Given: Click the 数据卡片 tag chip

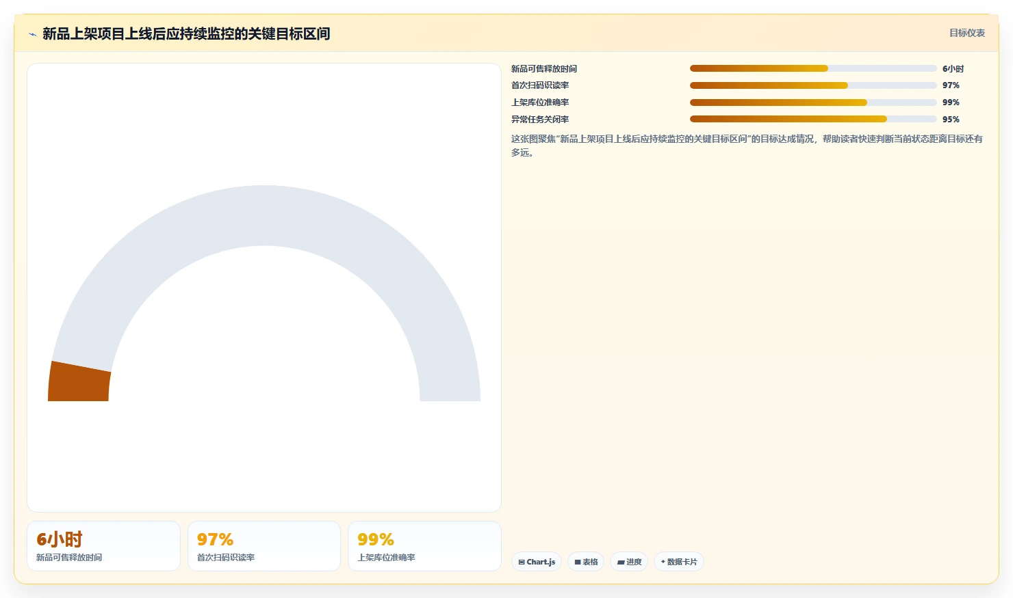Looking at the screenshot, I should (x=679, y=562).
